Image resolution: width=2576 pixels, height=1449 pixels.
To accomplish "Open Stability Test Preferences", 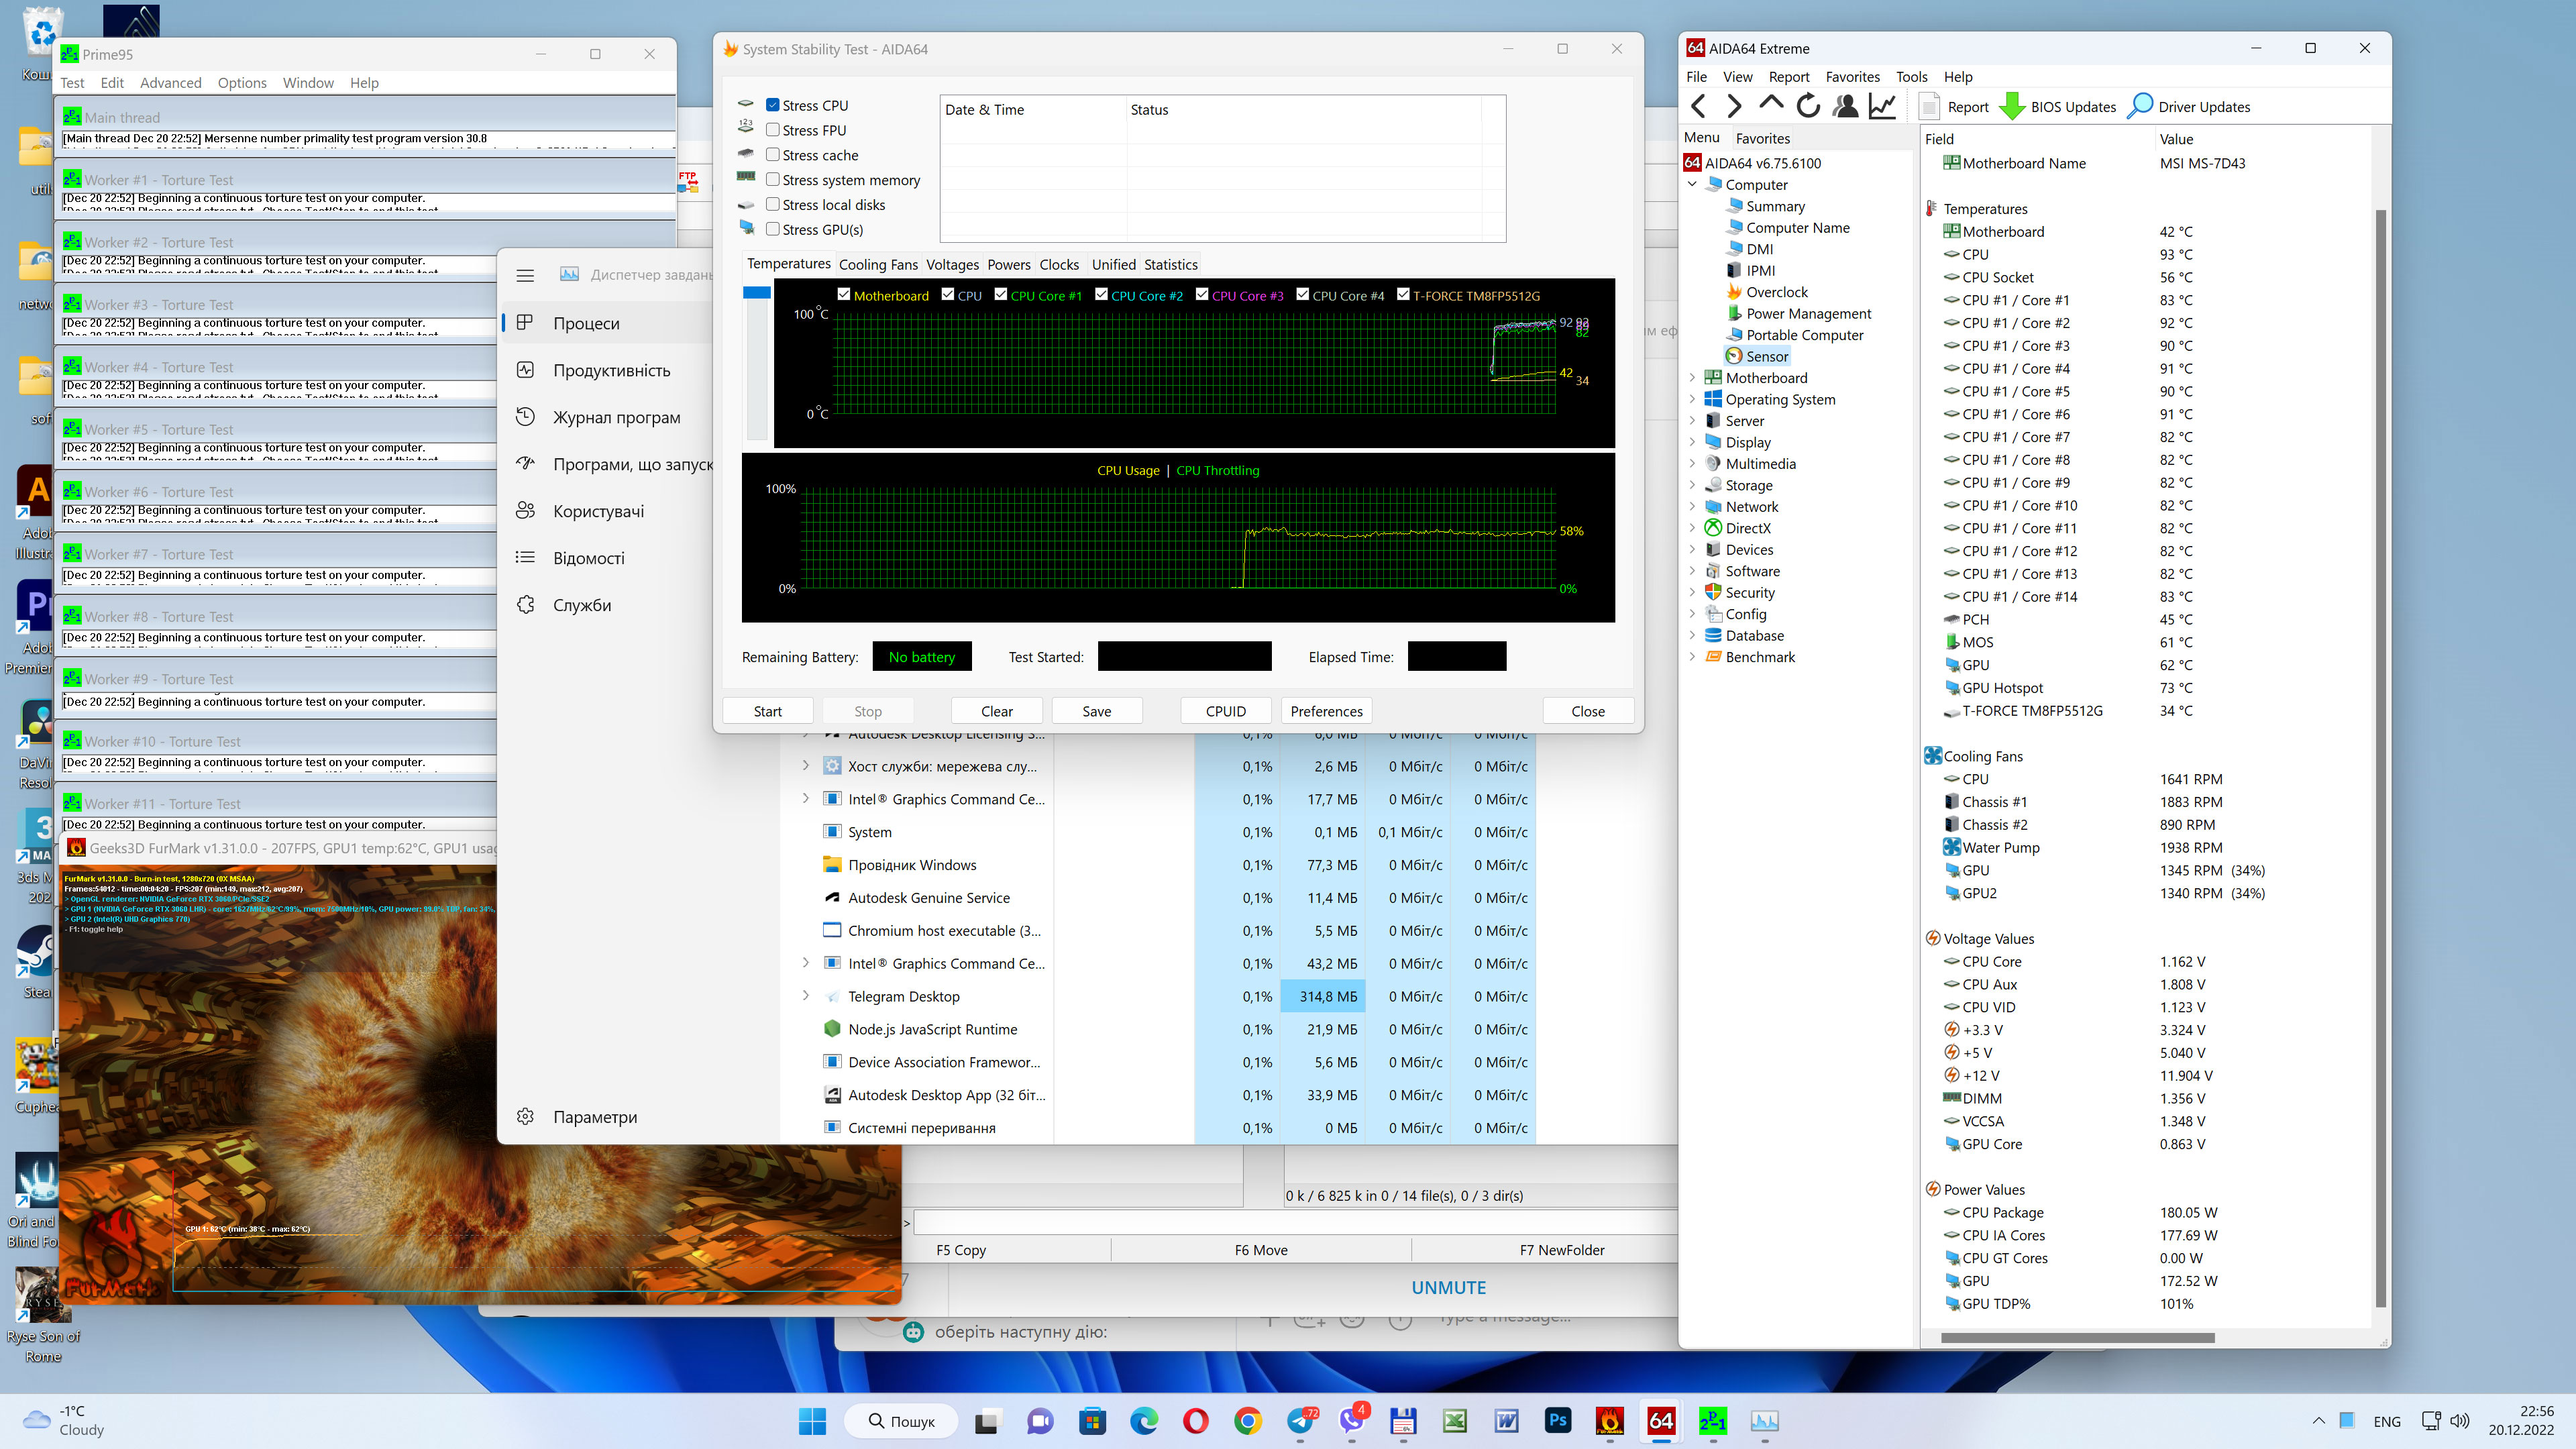I will point(1326,711).
